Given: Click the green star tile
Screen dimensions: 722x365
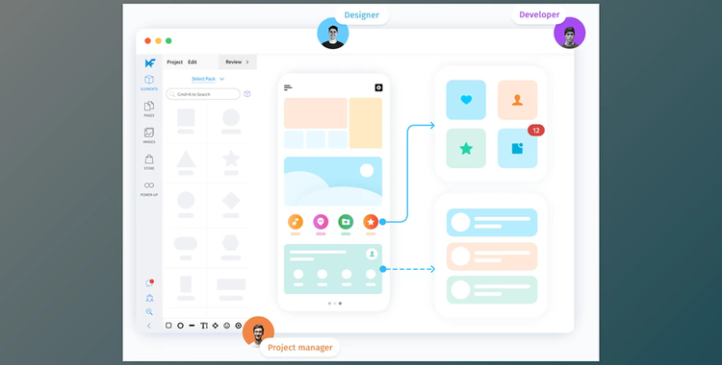Looking at the screenshot, I should click(x=466, y=148).
